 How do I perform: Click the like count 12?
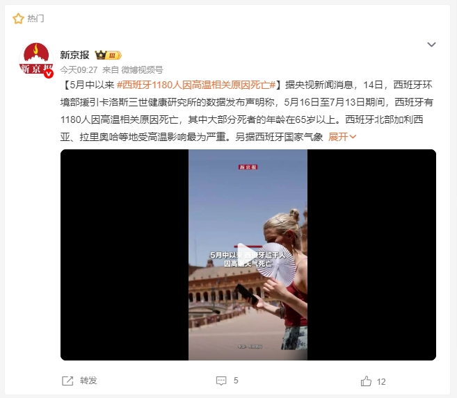pos(381,381)
